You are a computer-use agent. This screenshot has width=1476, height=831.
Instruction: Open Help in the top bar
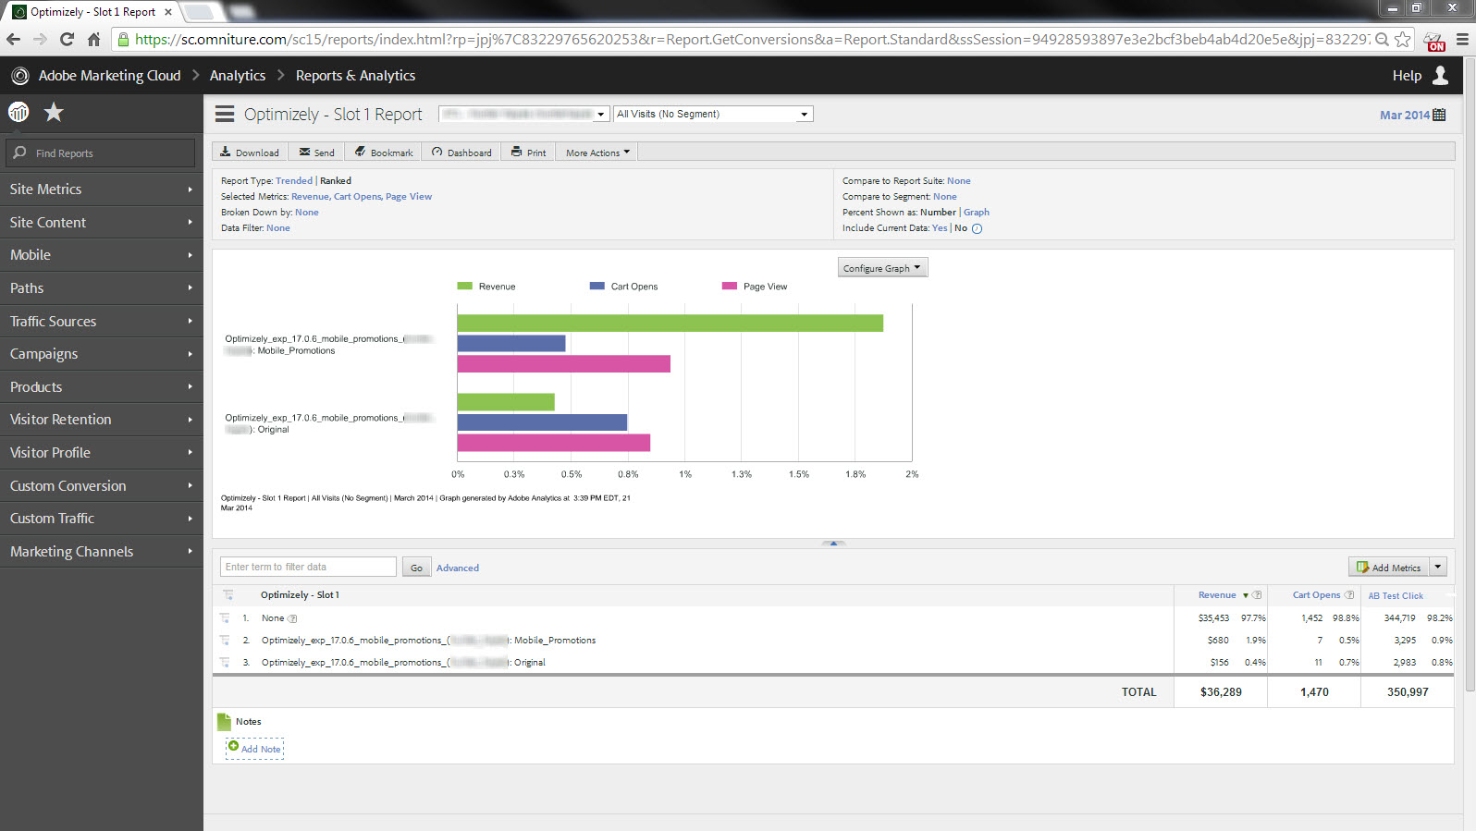tap(1407, 76)
